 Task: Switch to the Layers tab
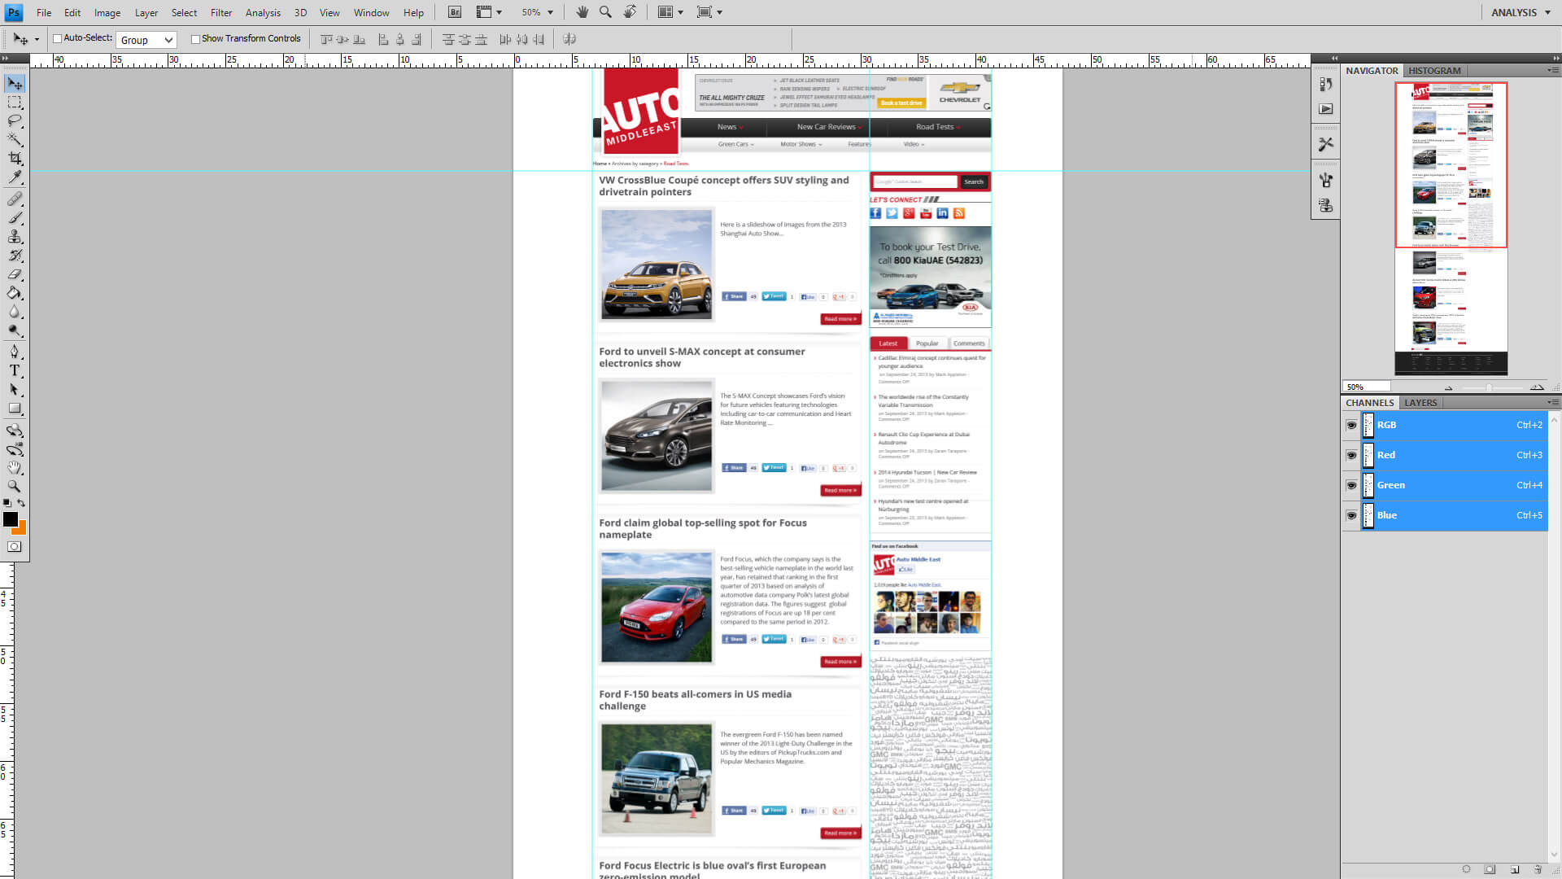pyautogui.click(x=1420, y=403)
